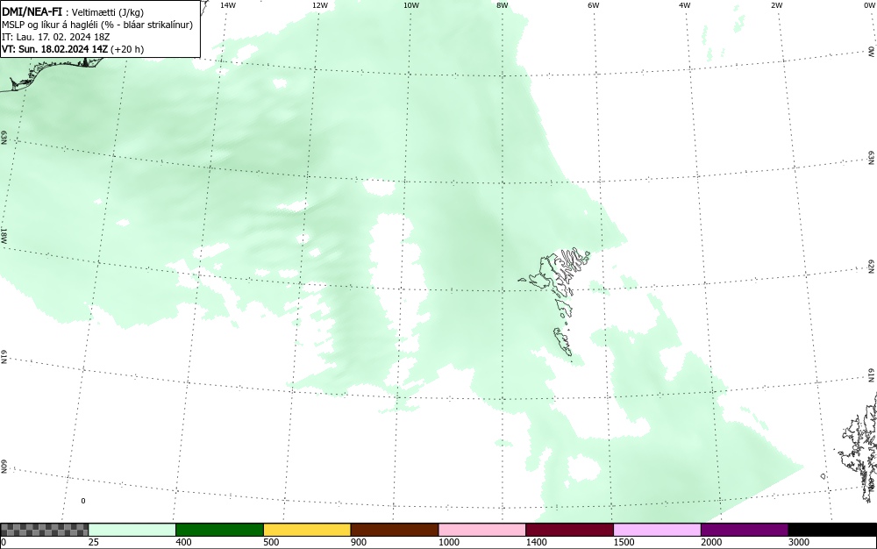Click the 4W longitude label

(x=685, y=5)
